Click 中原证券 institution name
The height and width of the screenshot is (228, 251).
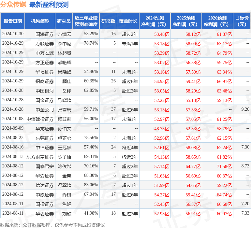(x=45, y=195)
